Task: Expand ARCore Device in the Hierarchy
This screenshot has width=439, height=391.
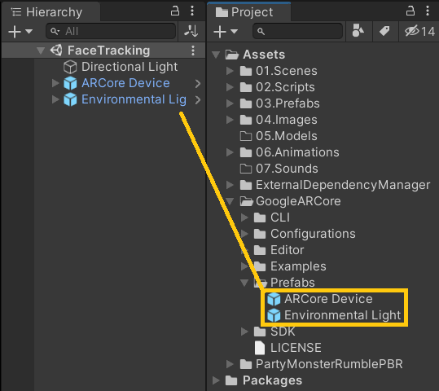Action: tap(55, 83)
